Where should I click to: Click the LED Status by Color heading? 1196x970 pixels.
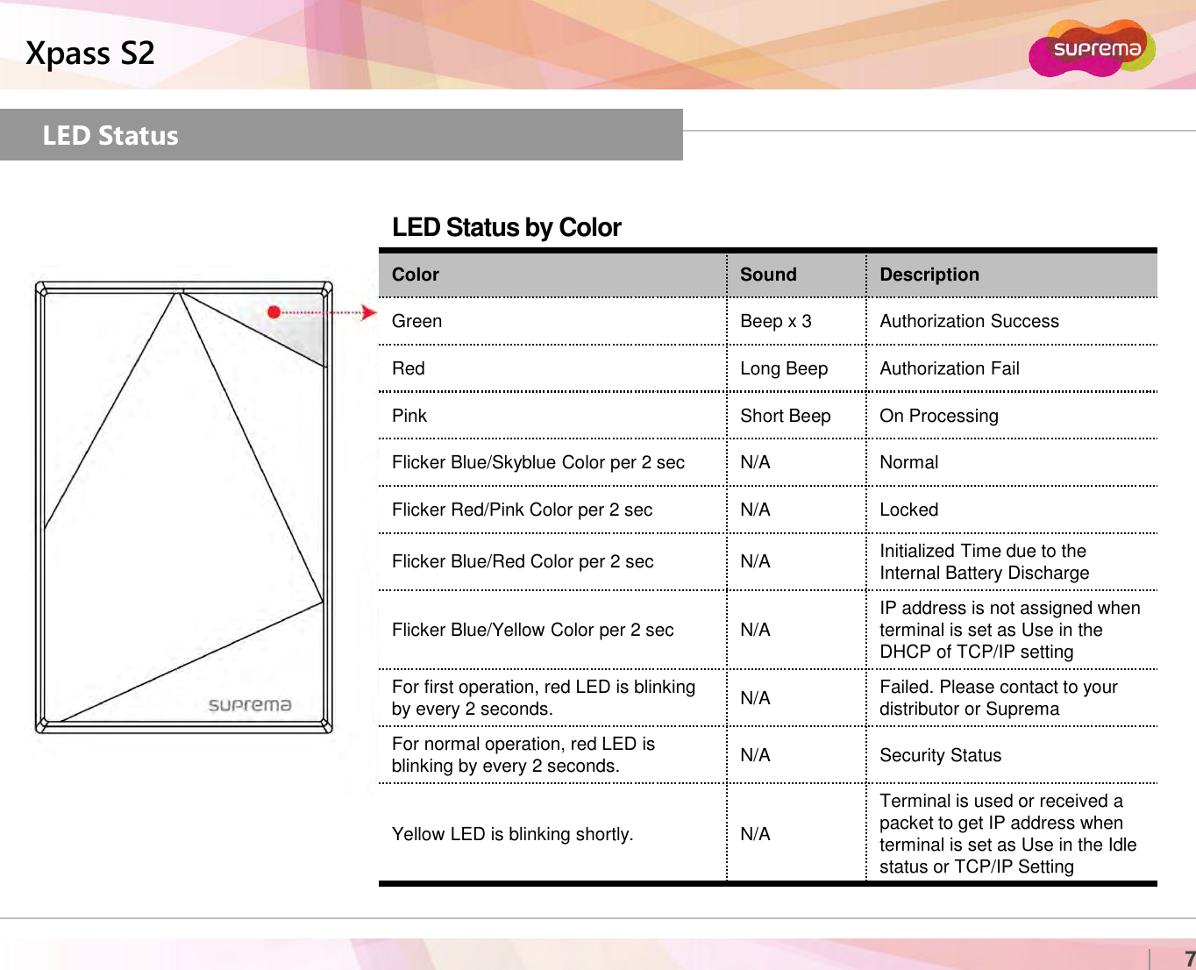coord(507,227)
